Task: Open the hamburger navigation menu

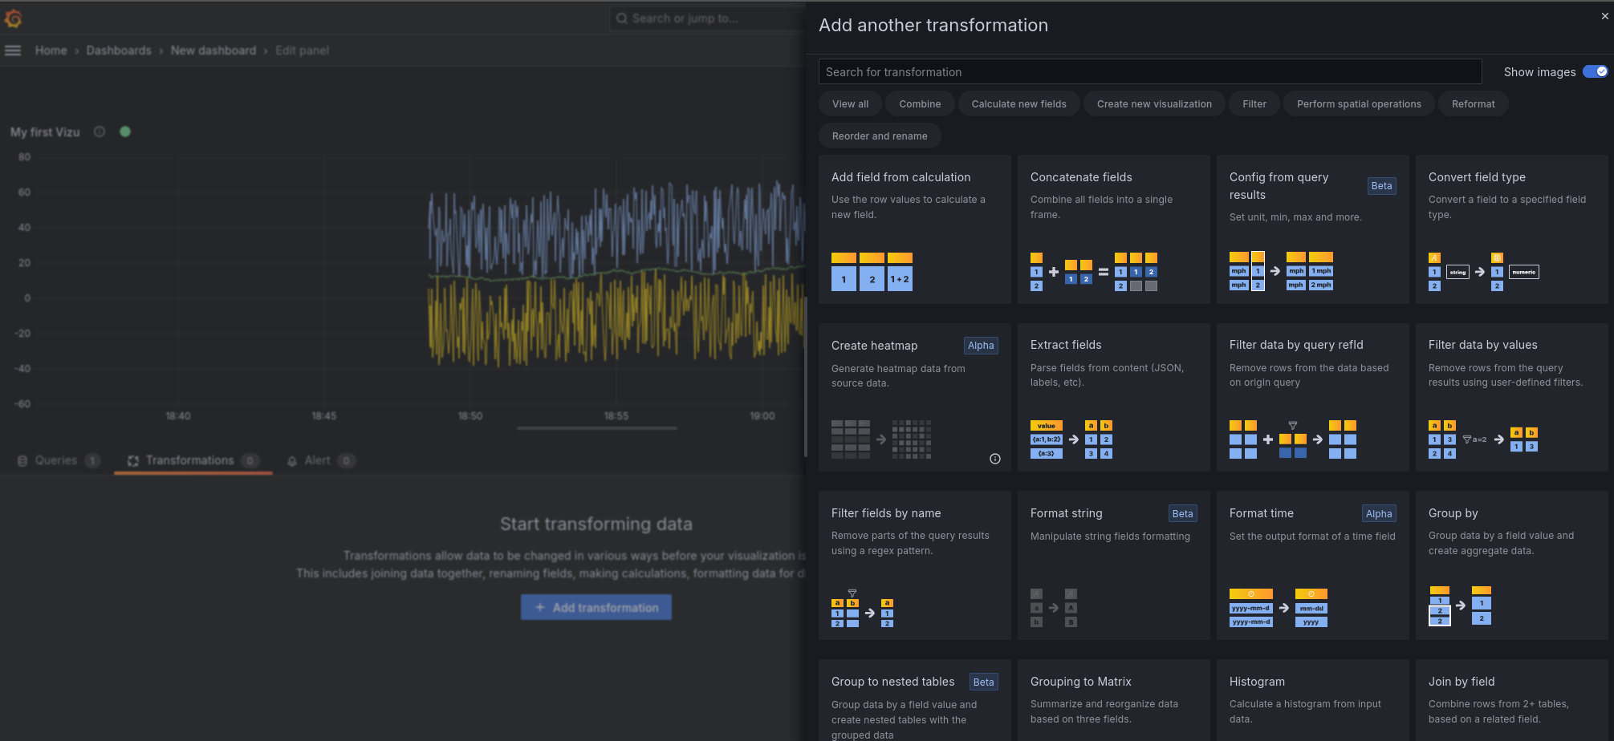Action: tap(13, 51)
